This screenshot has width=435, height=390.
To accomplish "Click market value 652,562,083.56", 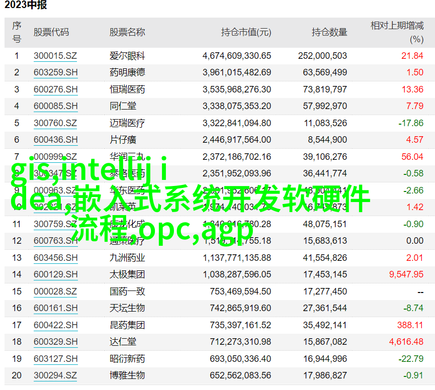I will click(x=240, y=375).
